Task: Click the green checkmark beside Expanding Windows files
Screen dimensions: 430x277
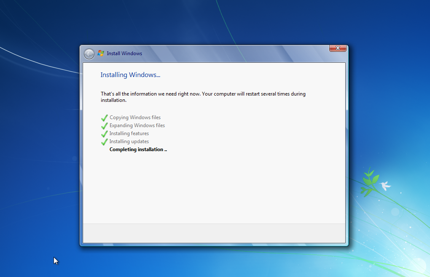Action: 105,126
